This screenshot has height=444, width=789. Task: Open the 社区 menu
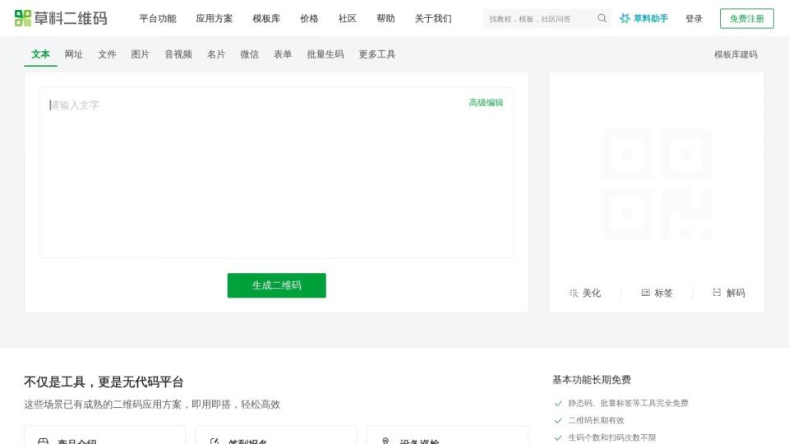(347, 19)
